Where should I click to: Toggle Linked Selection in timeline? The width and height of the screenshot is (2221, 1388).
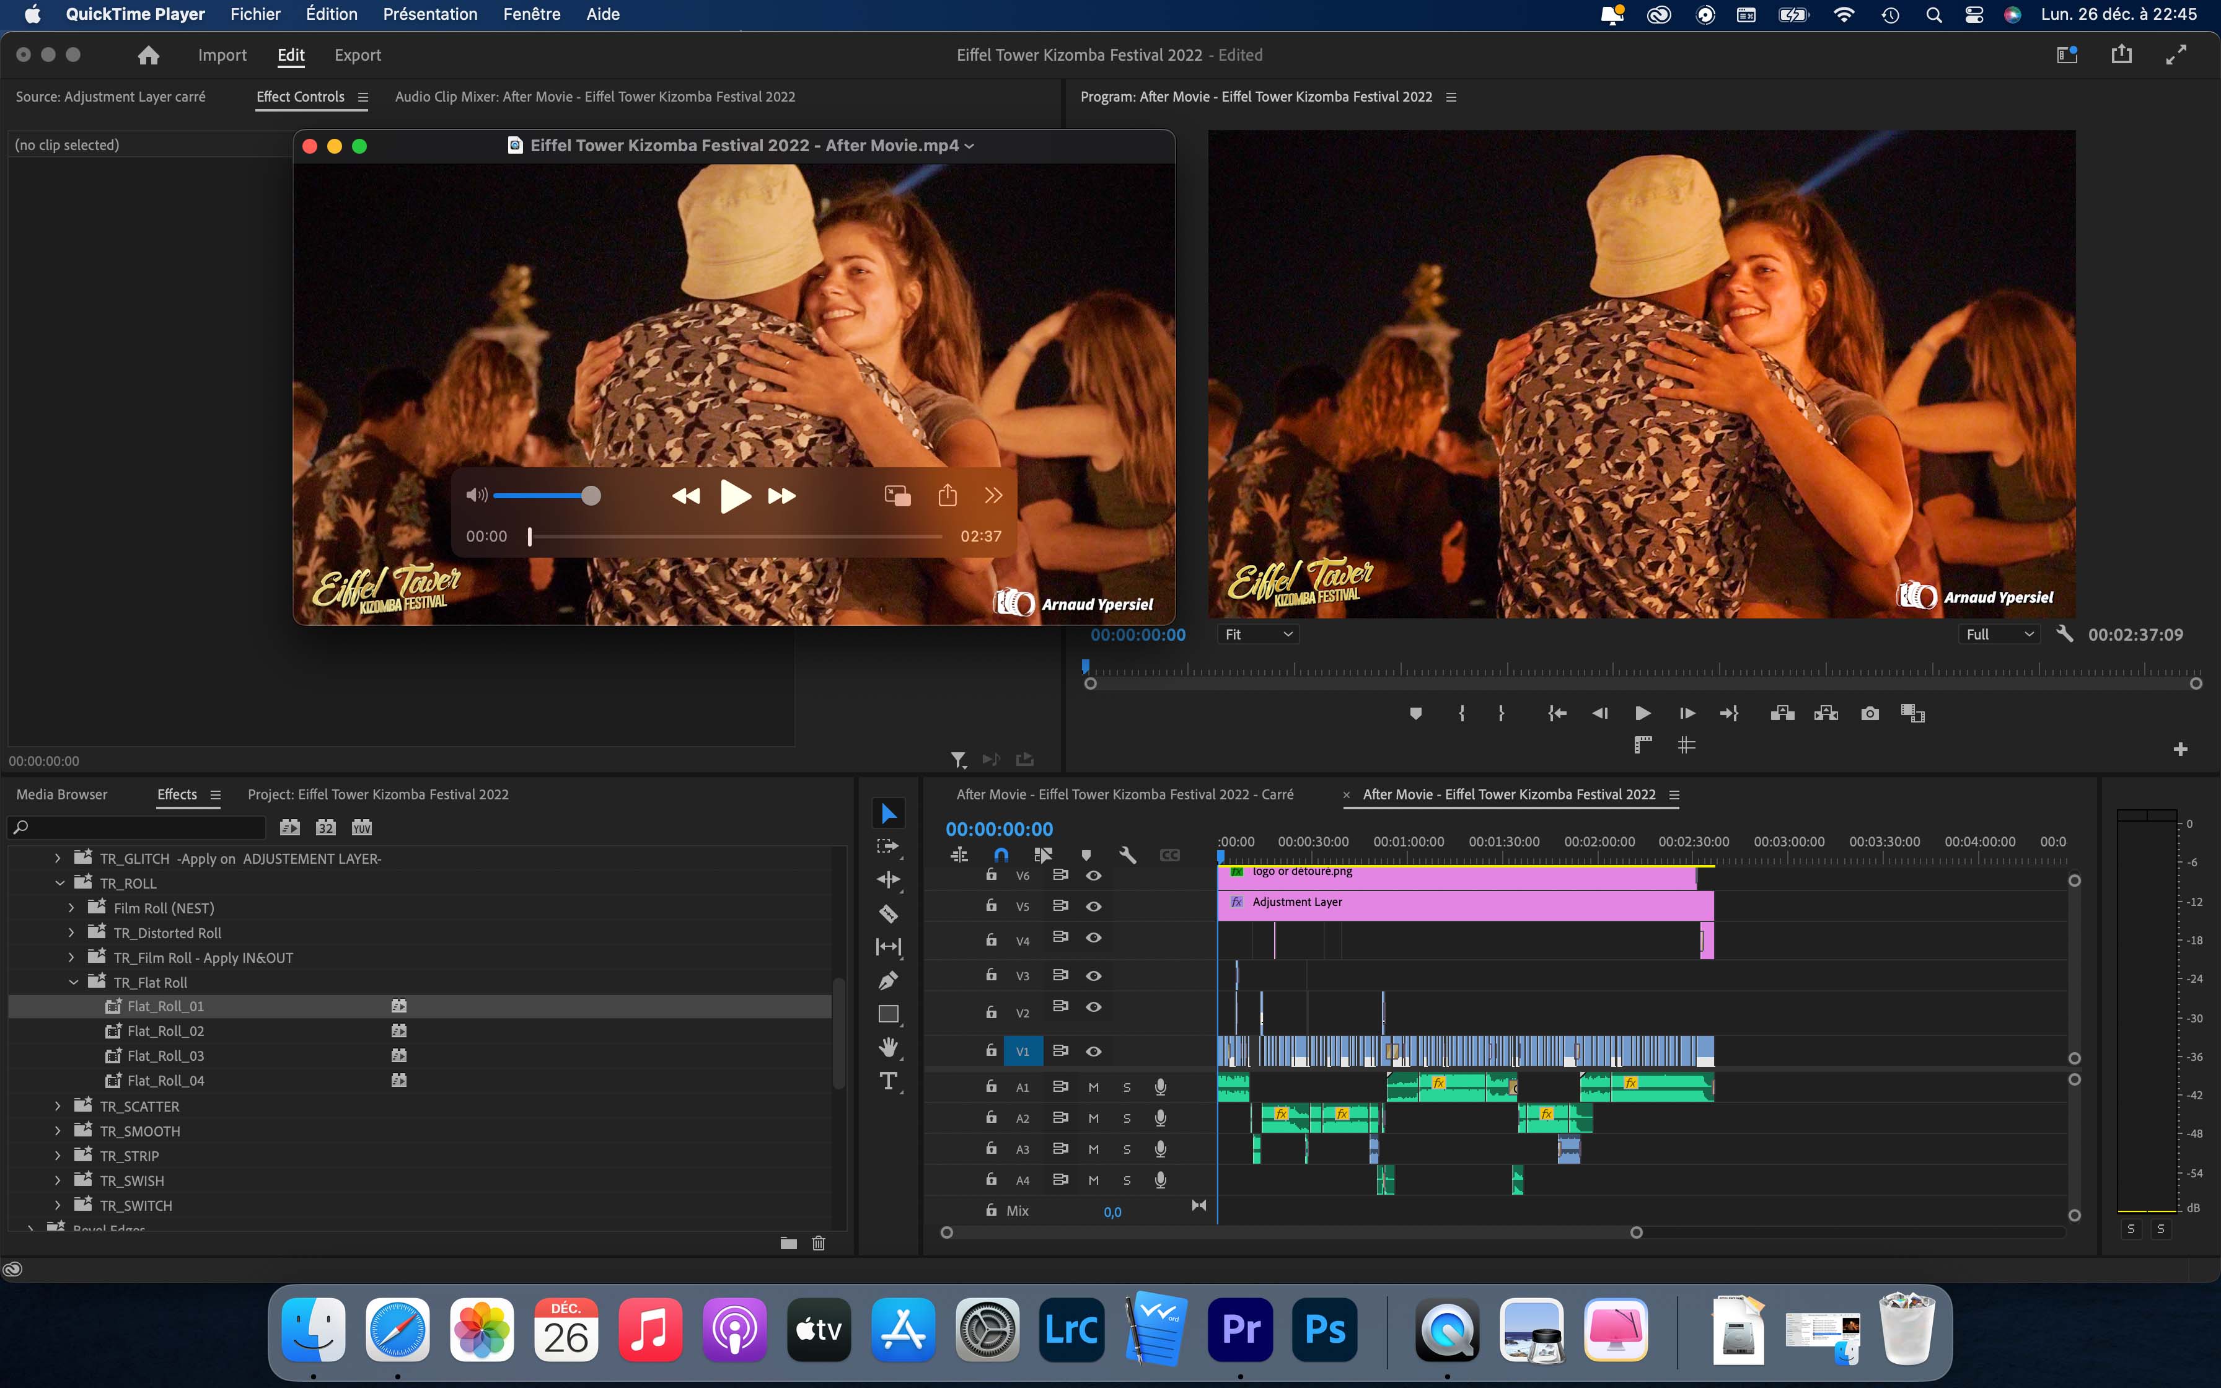tap(1044, 854)
